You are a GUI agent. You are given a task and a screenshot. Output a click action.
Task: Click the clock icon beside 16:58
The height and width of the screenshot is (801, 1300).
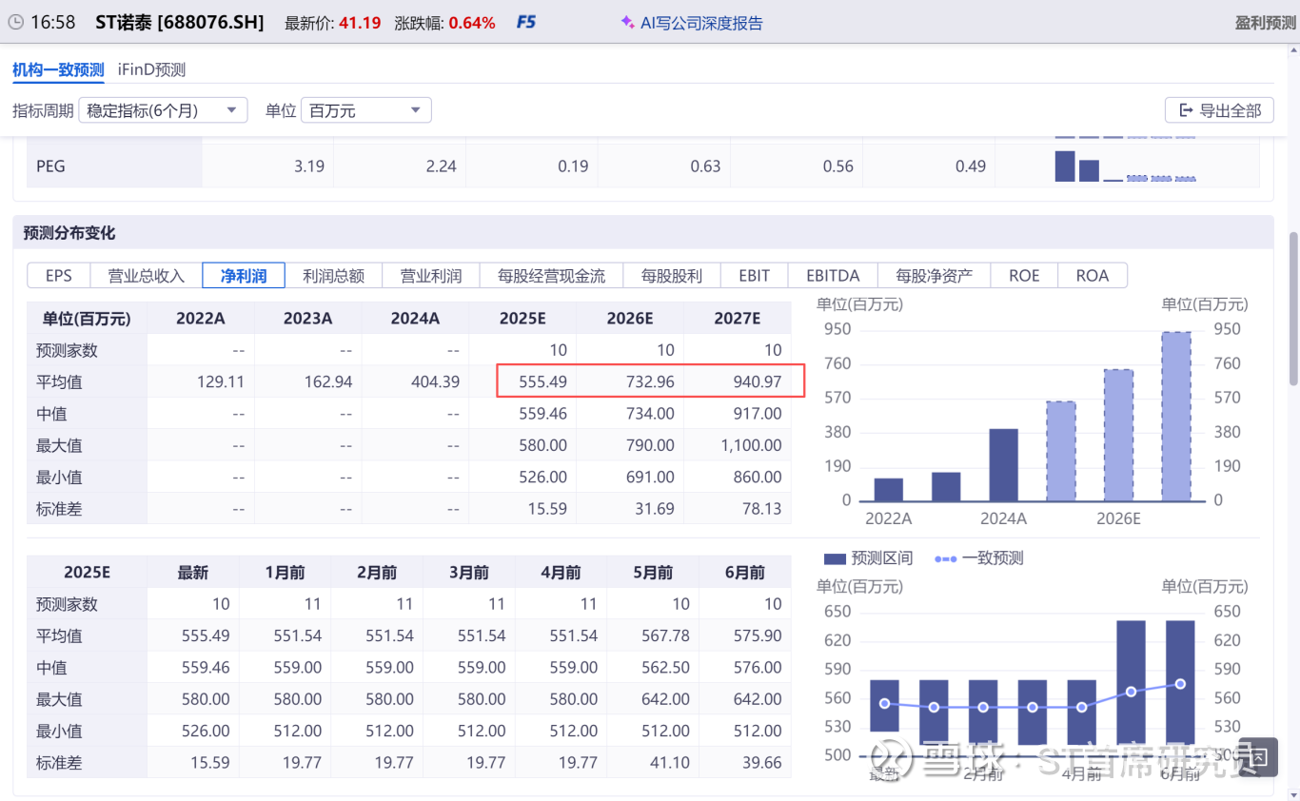coord(16,23)
